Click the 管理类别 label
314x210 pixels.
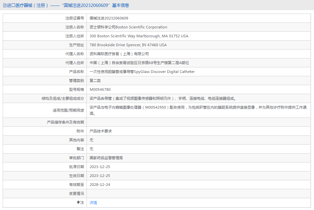[x=77, y=81]
